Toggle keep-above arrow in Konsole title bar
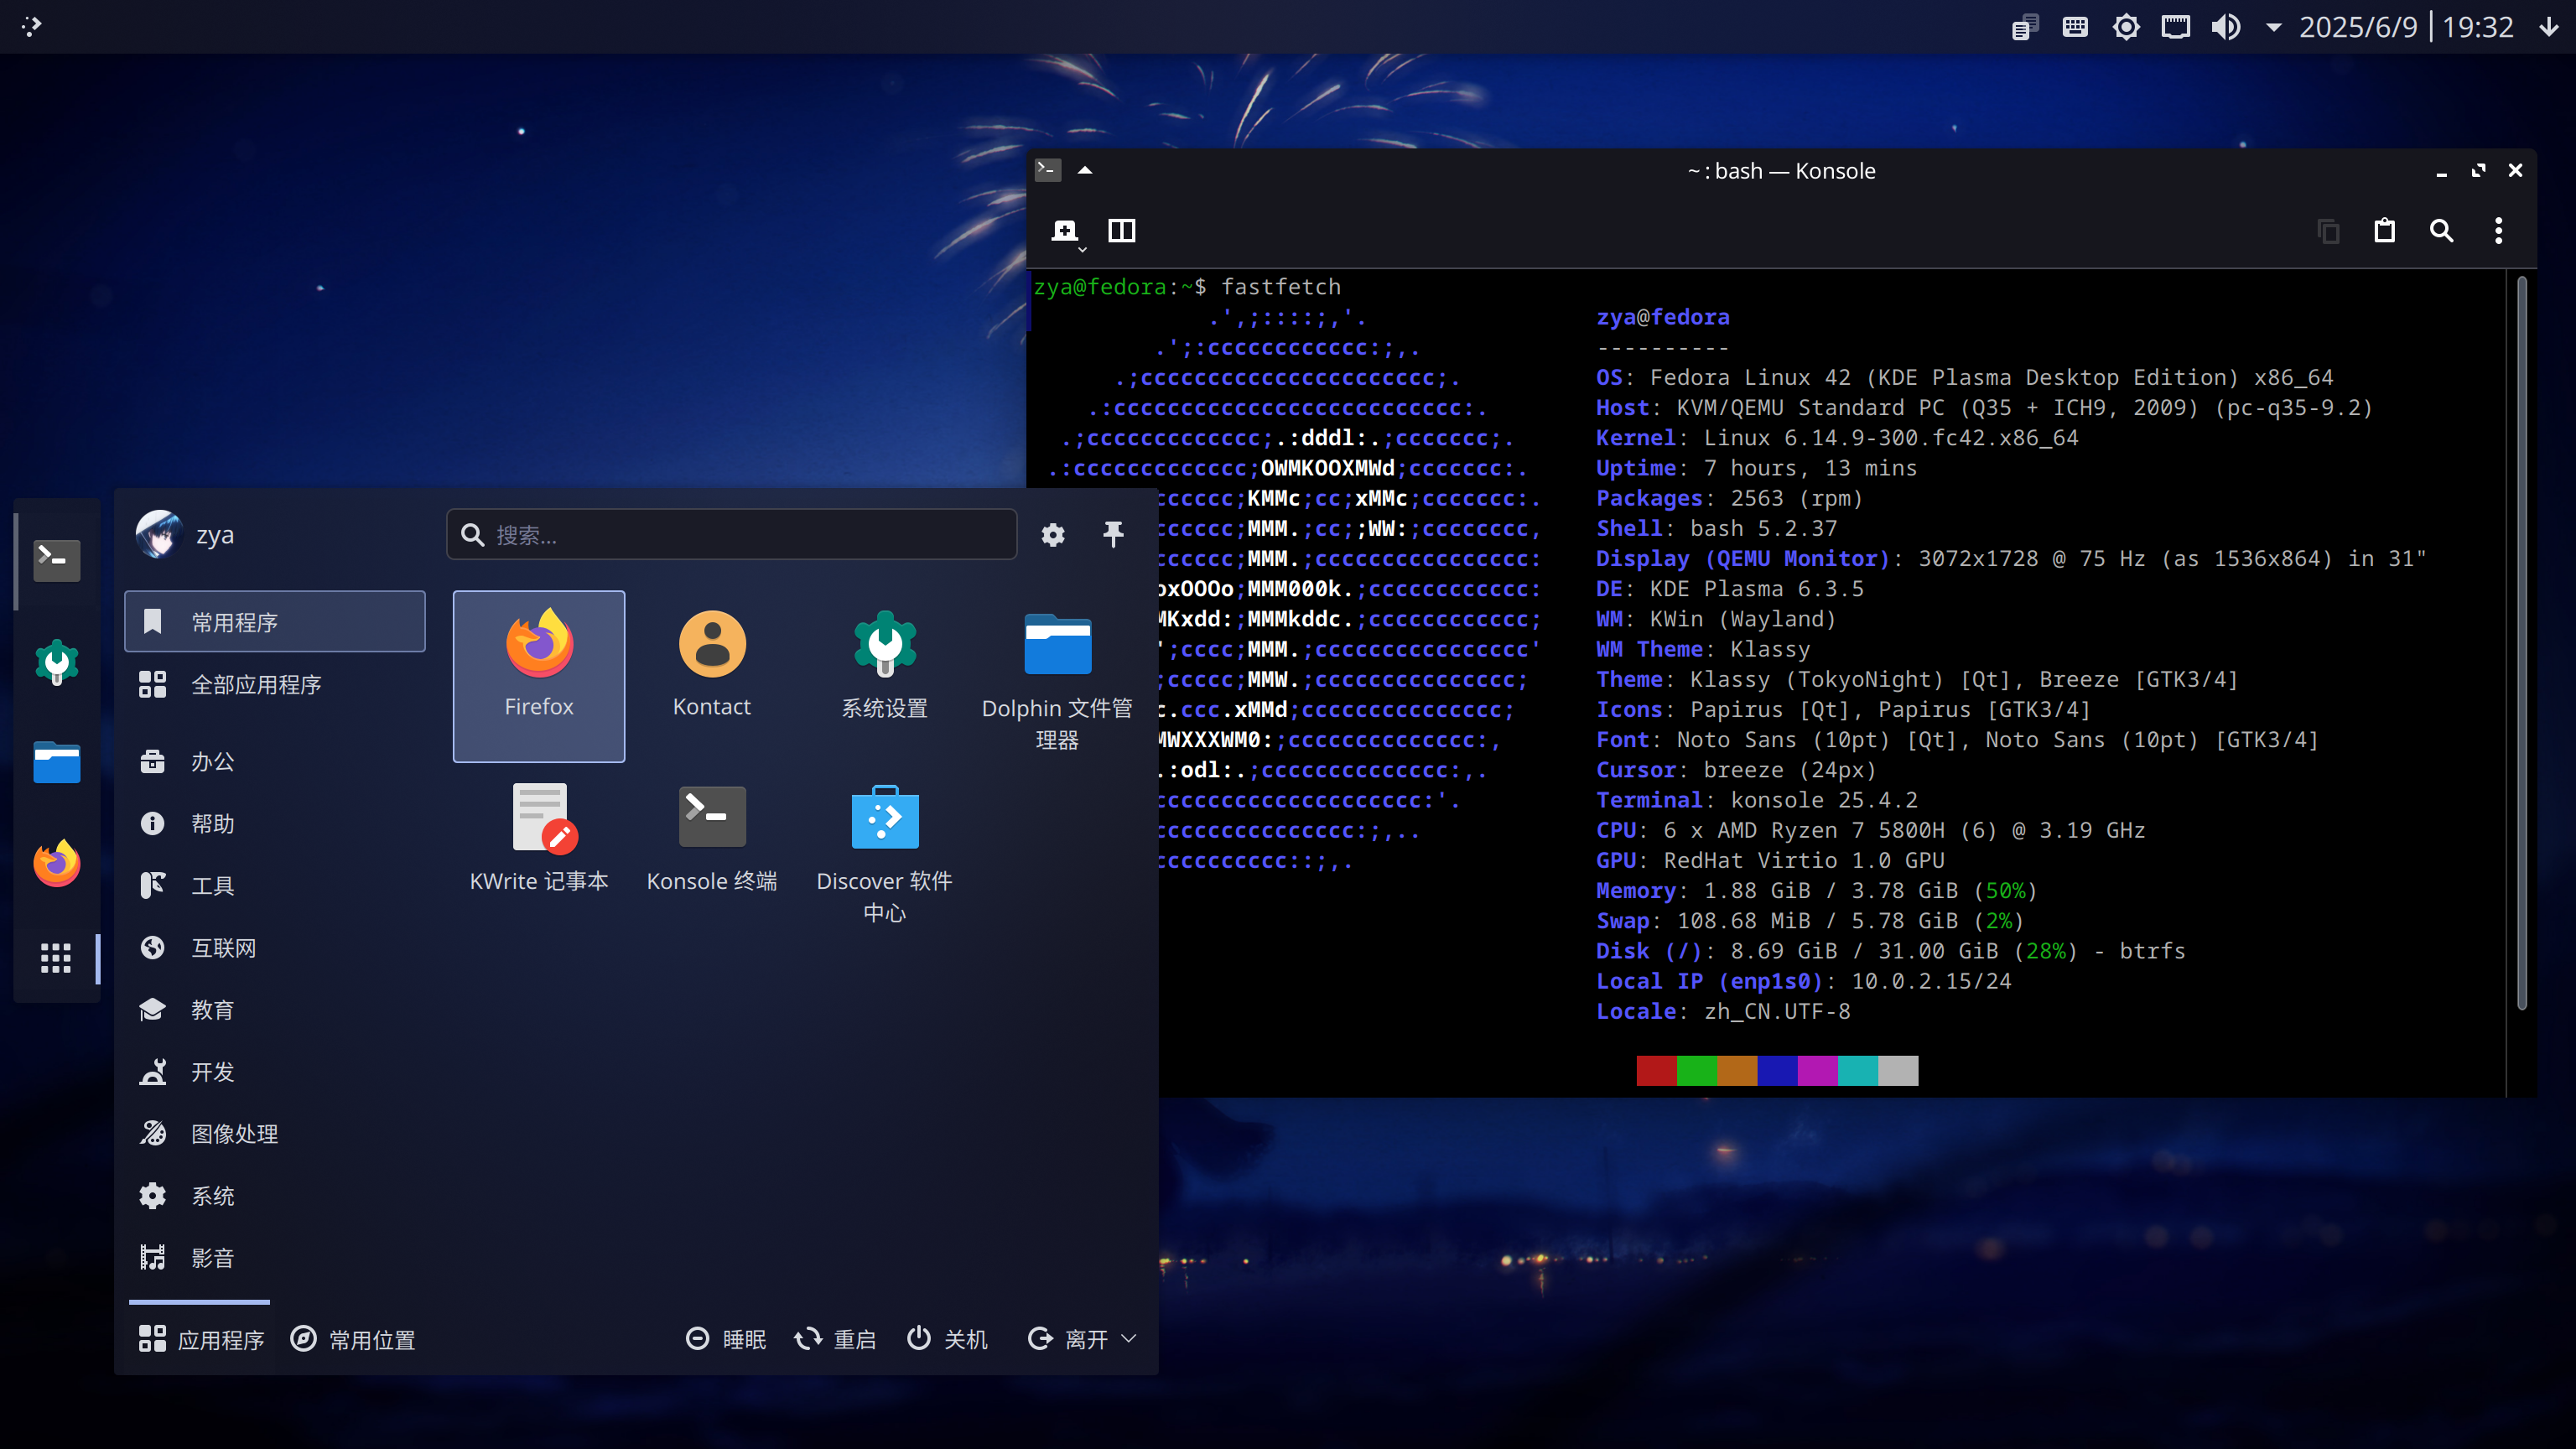2576x1449 pixels. coord(1085,170)
